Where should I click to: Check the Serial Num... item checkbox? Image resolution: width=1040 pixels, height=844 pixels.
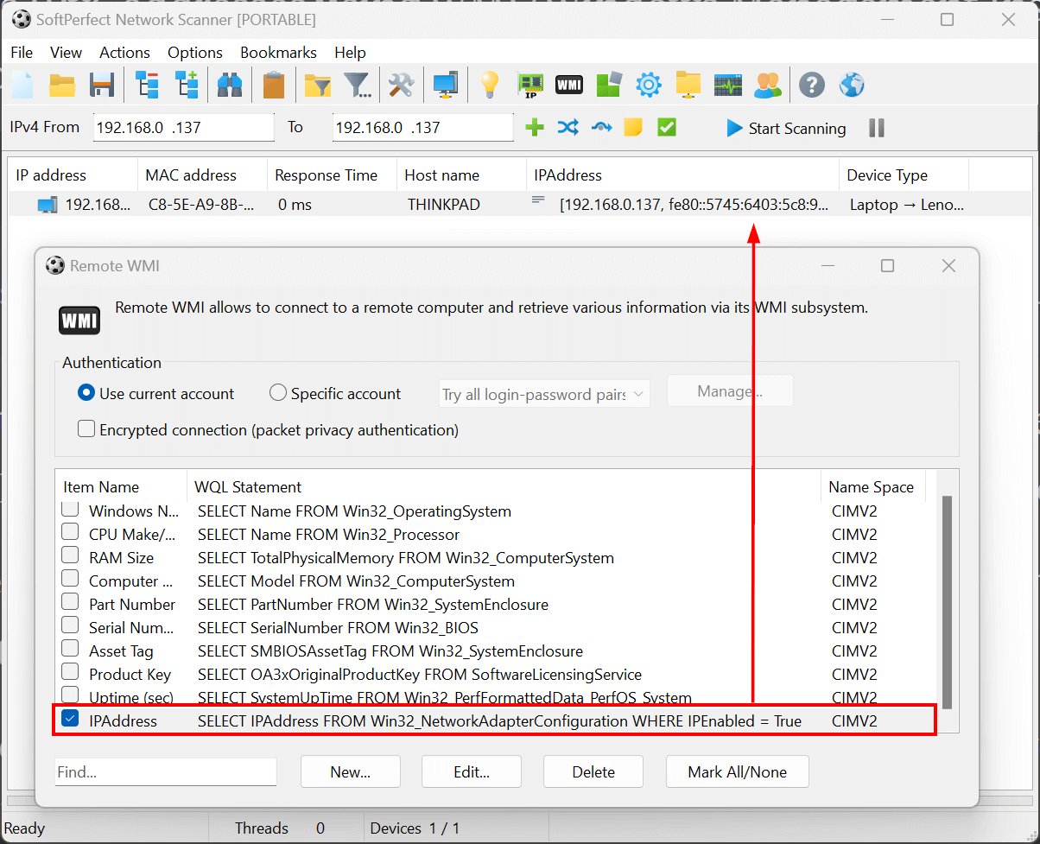pos(71,626)
